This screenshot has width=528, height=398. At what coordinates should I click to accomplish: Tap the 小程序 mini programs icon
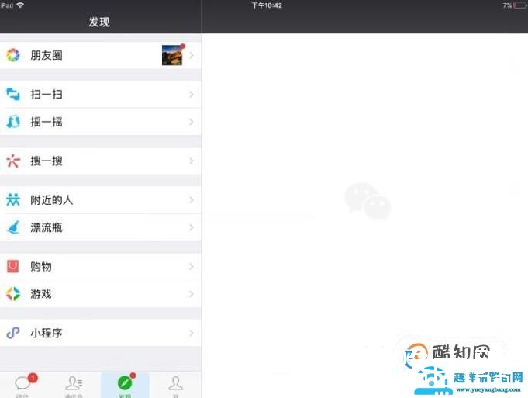point(13,333)
